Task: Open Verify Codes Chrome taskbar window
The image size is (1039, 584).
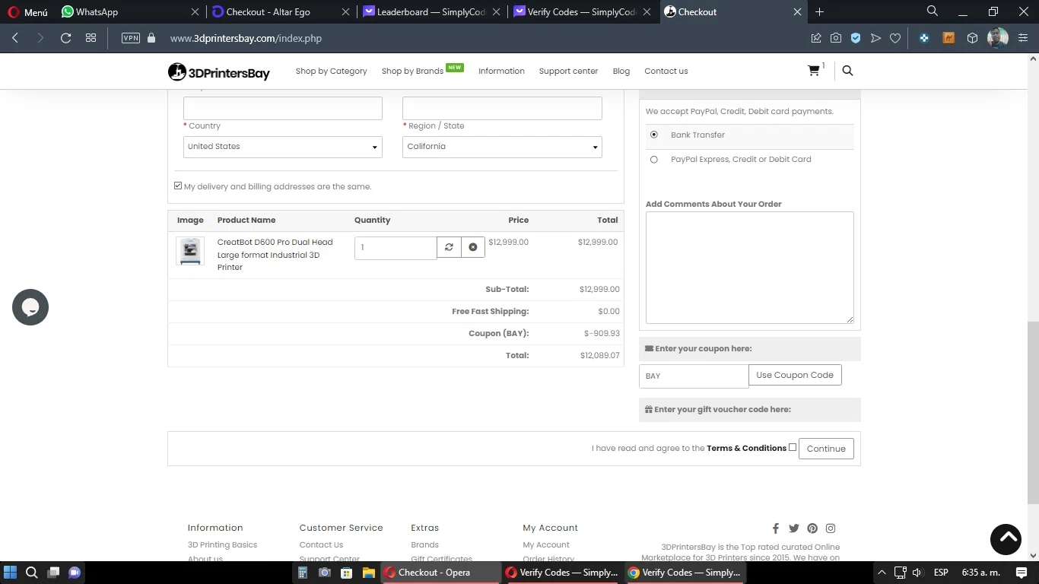Action: [x=684, y=573]
